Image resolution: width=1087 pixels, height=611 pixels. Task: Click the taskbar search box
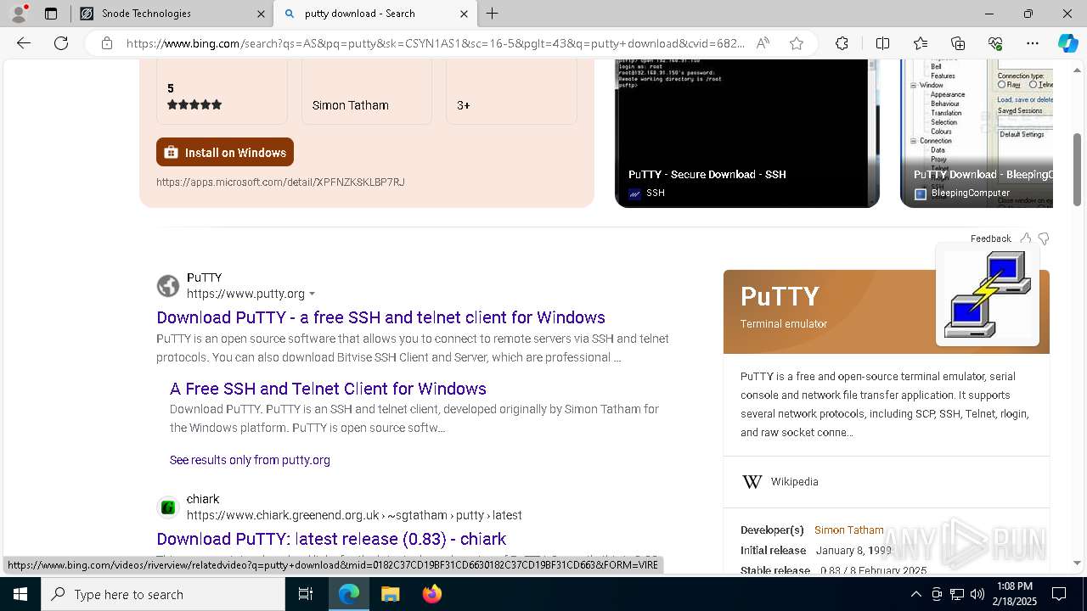click(163, 594)
